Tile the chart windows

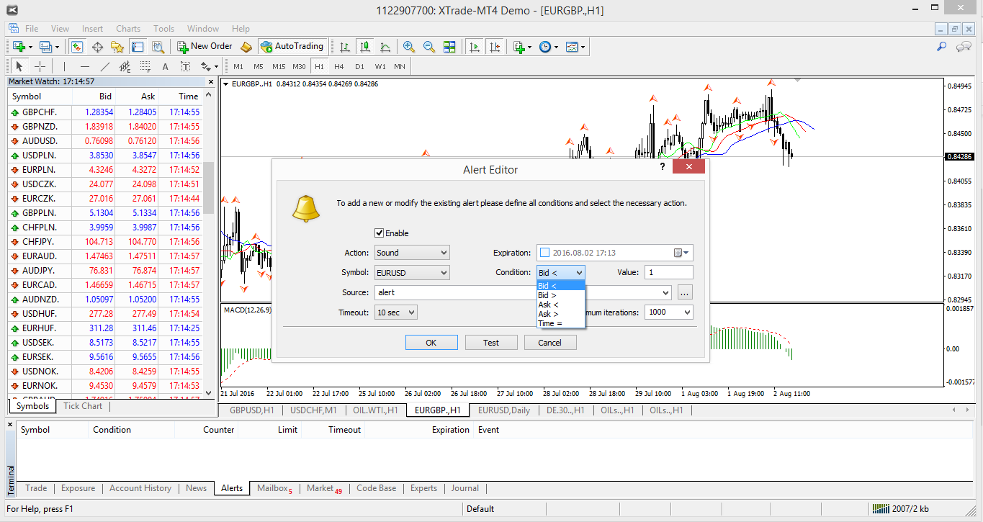[448, 46]
